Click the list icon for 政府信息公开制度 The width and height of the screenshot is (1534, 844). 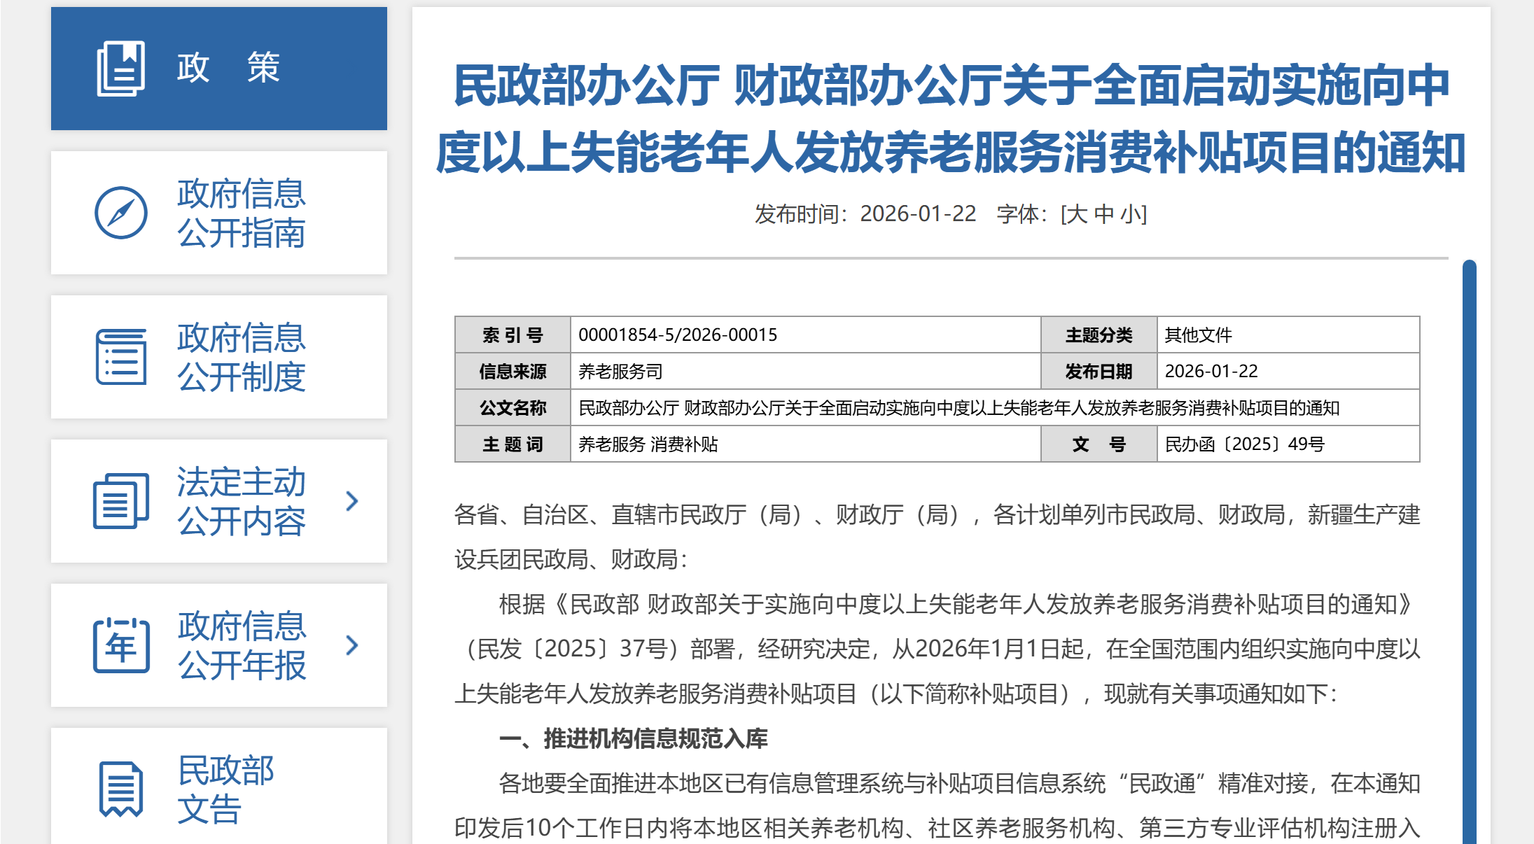(120, 357)
